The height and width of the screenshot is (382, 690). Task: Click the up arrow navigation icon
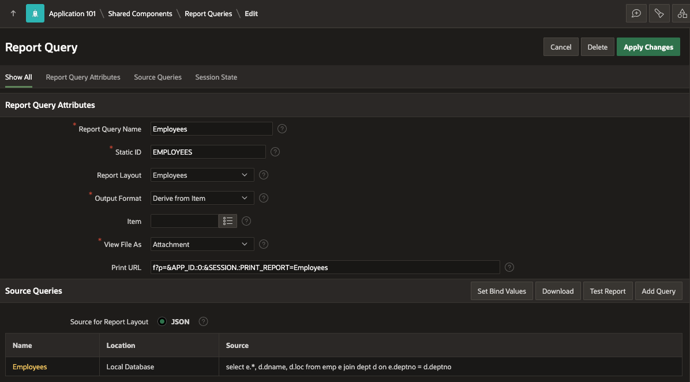coord(13,13)
